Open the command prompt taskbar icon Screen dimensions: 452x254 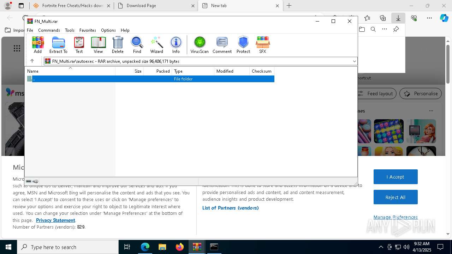click(x=214, y=247)
